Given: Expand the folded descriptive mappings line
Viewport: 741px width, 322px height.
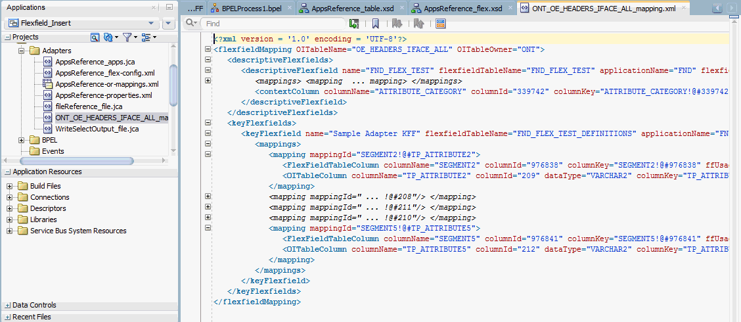Looking at the screenshot, I should tap(207, 81).
